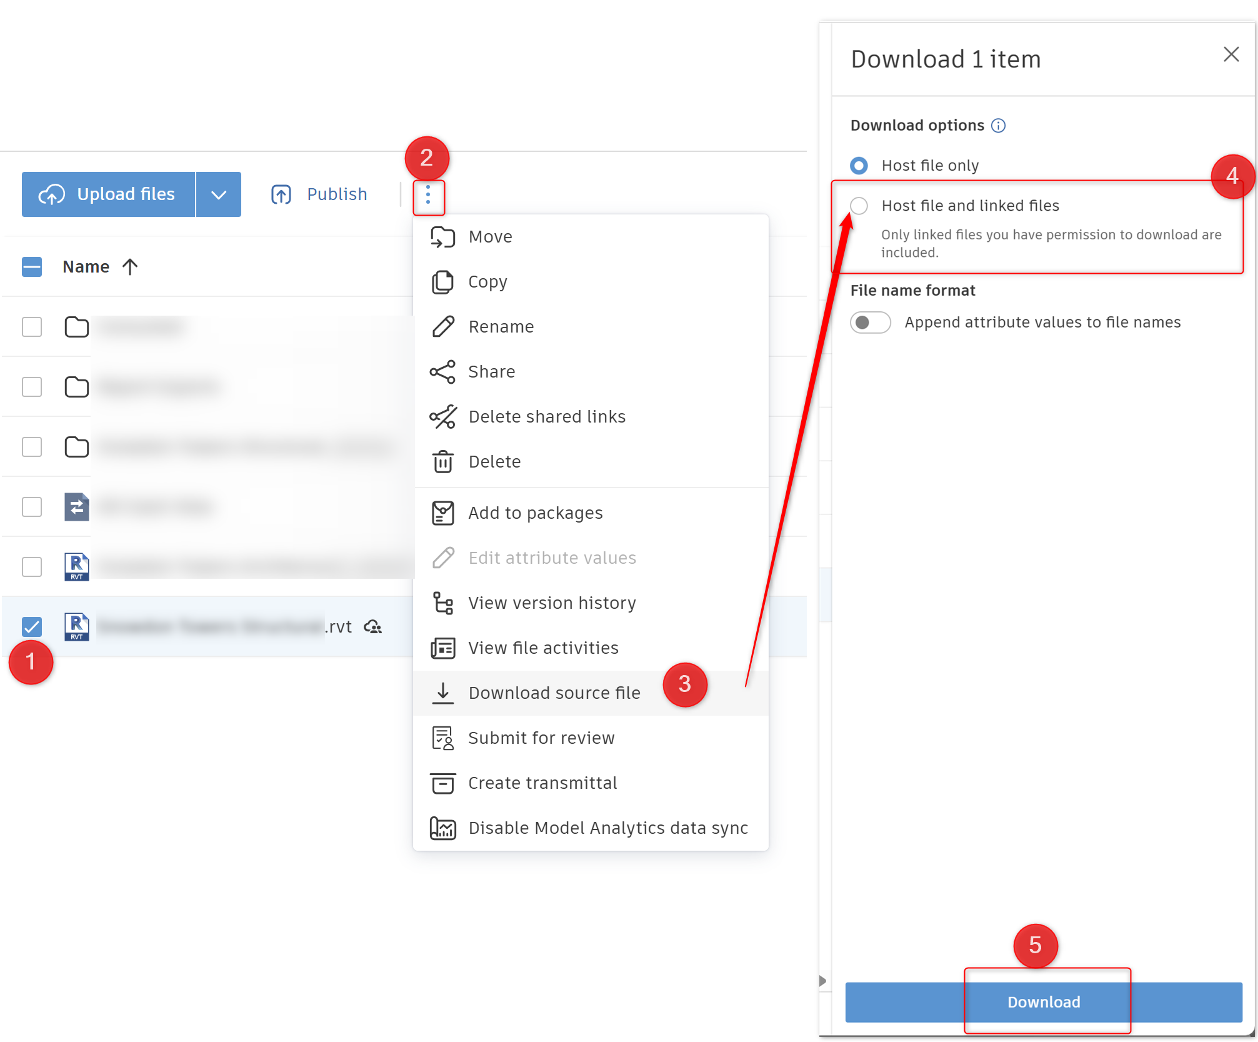Click the Add to packages icon
1258x1042 pixels.
[x=443, y=513]
